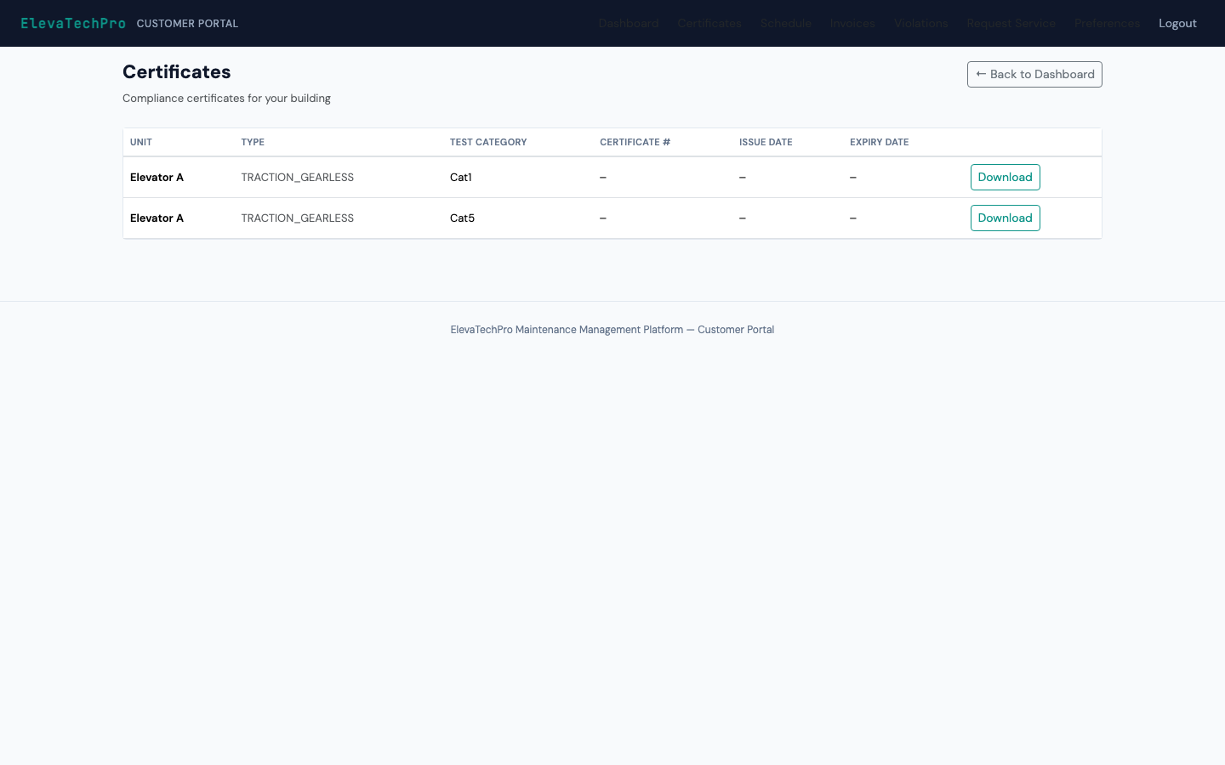Viewport: 1225px width, 765px height.
Task: Click the CUSTOMER PORTAL label
Action: coord(187,24)
